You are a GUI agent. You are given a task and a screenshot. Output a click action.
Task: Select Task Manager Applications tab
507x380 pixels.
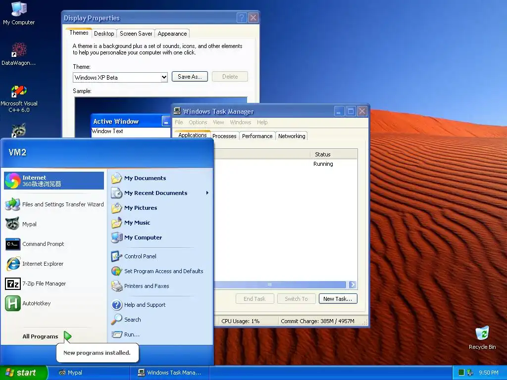[x=193, y=135]
